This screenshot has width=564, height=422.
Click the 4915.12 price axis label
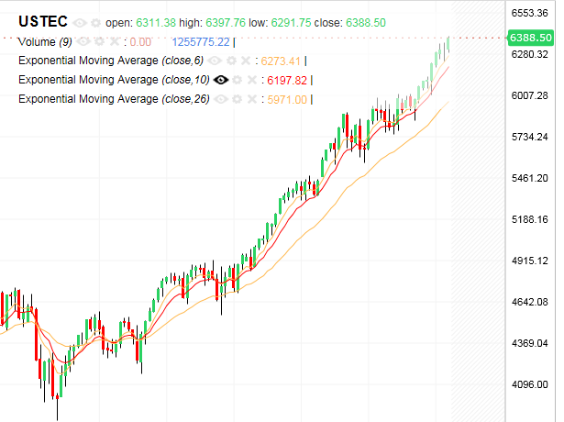click(x=530, y=261)
